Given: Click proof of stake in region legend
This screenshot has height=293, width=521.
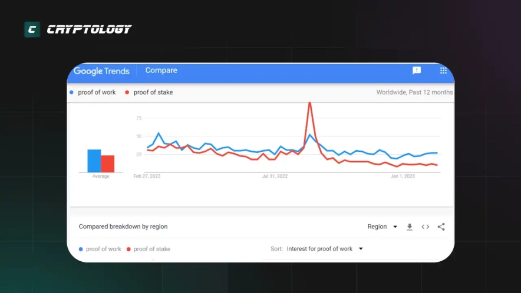Looking at the screenshot, I should [x=151, y=249].
